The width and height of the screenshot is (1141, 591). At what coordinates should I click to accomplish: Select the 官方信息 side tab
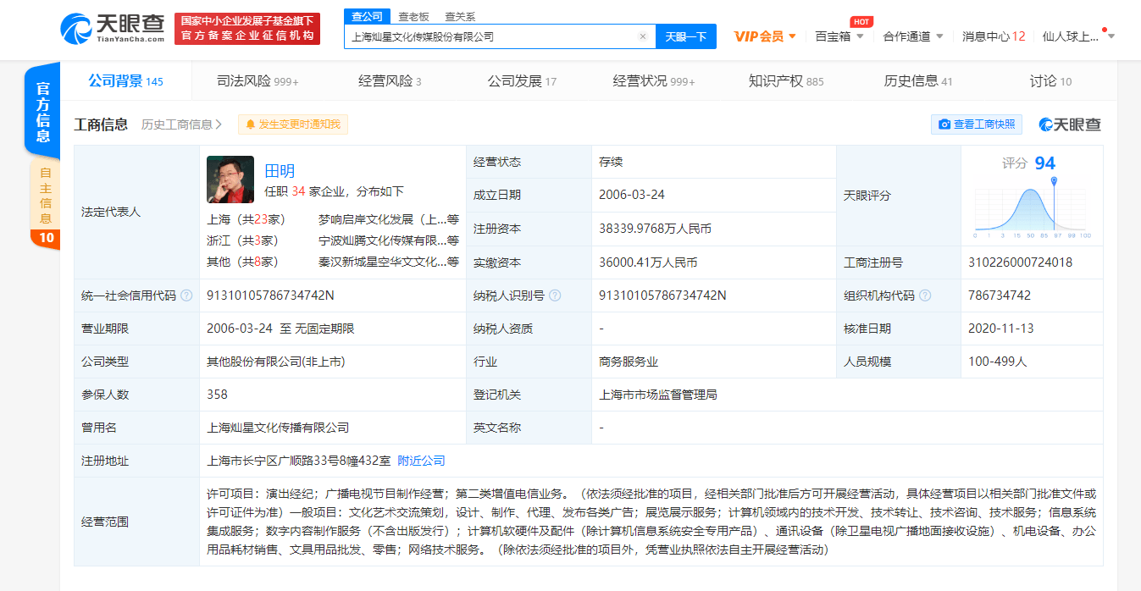click(42, 113)
